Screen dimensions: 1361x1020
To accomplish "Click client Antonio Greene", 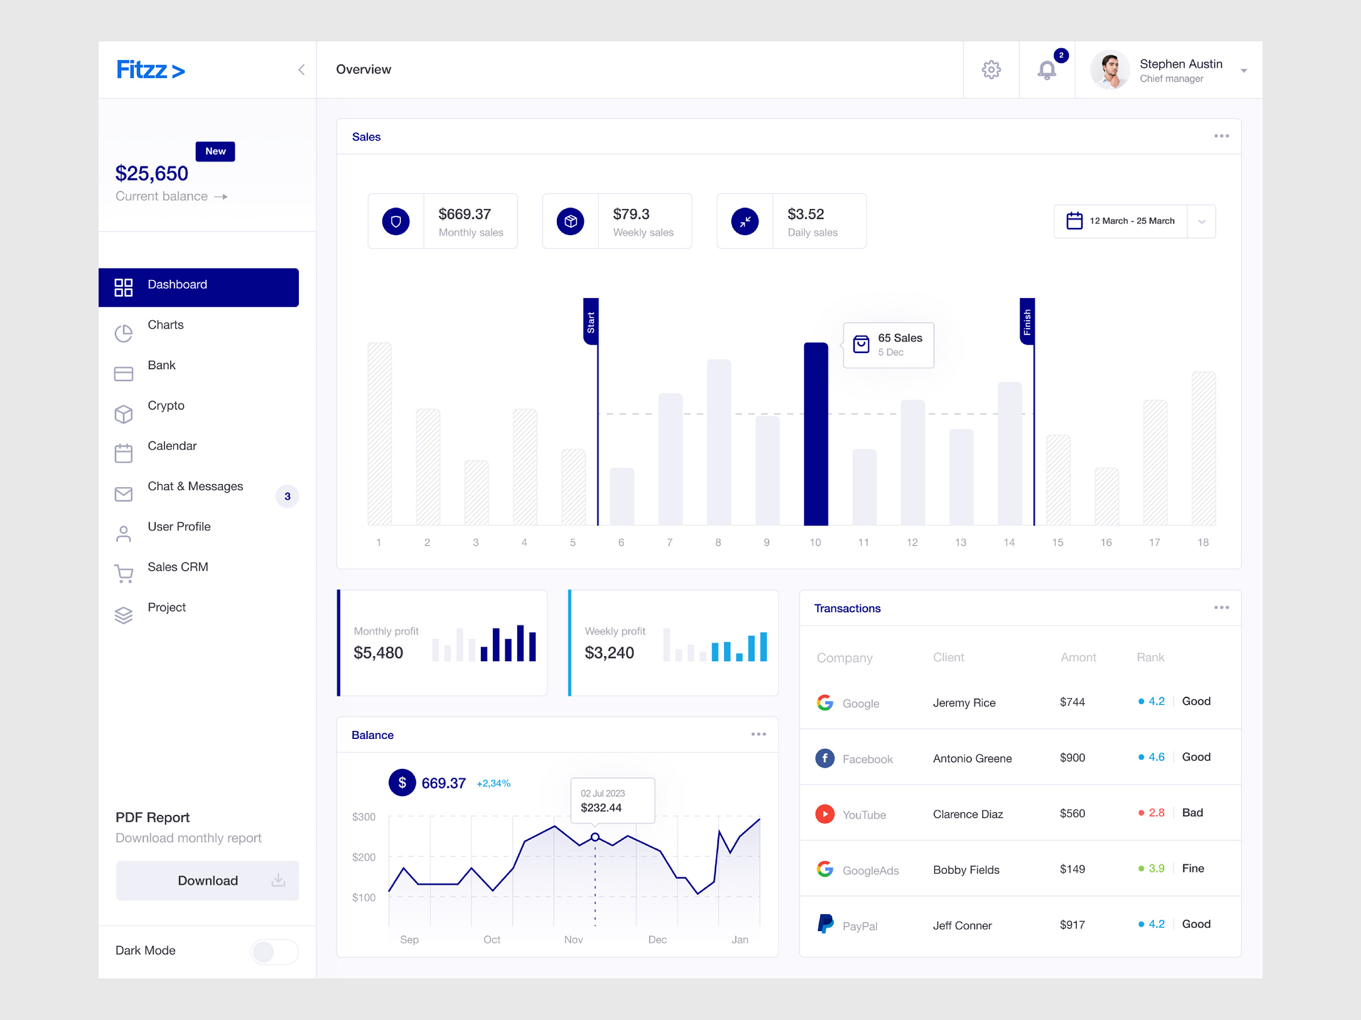I will coord(972,759).
